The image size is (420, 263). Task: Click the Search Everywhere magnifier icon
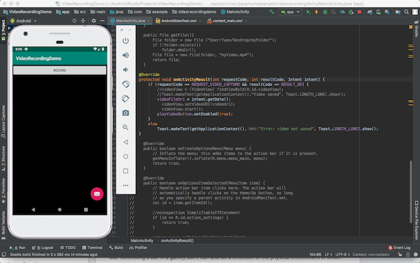tap(406, 12)
